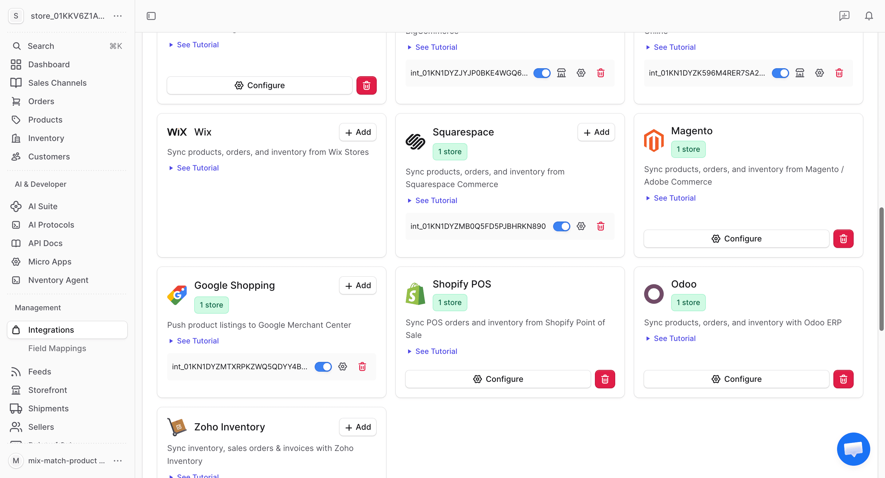Expand See Tutorial under Google Shopping card
The image size is (885, 478).
(x=194, y=341)
